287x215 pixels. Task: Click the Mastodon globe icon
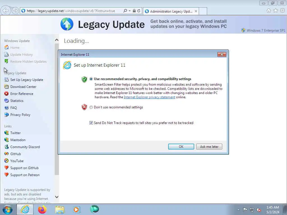point(6,140)
